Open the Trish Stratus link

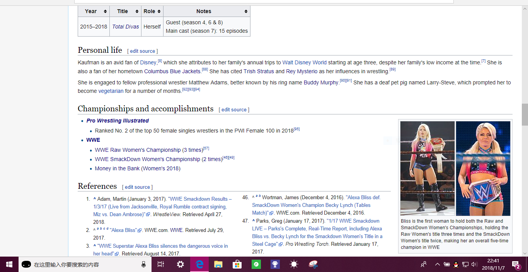coord(259,71)
